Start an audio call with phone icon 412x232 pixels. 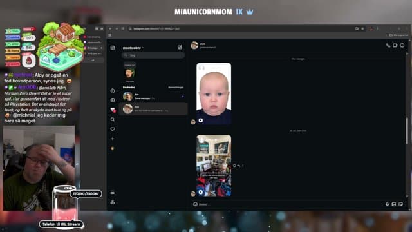click(388, 45)
